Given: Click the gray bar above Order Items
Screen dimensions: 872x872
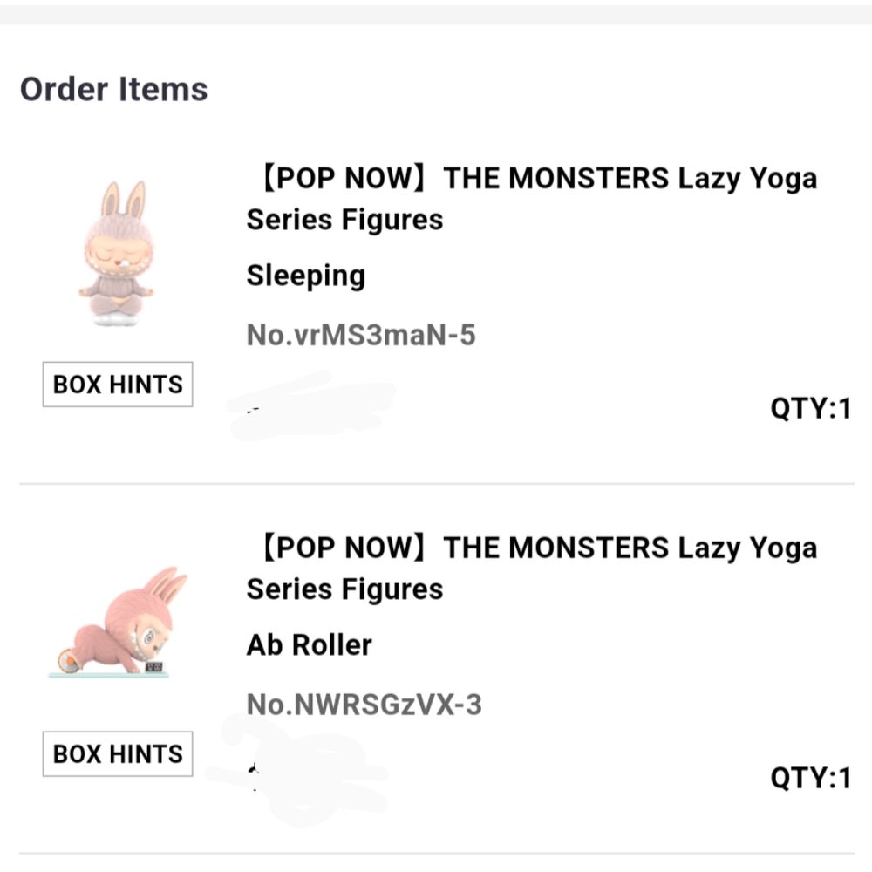Looking at the screenshot, I should click(436, 14).
